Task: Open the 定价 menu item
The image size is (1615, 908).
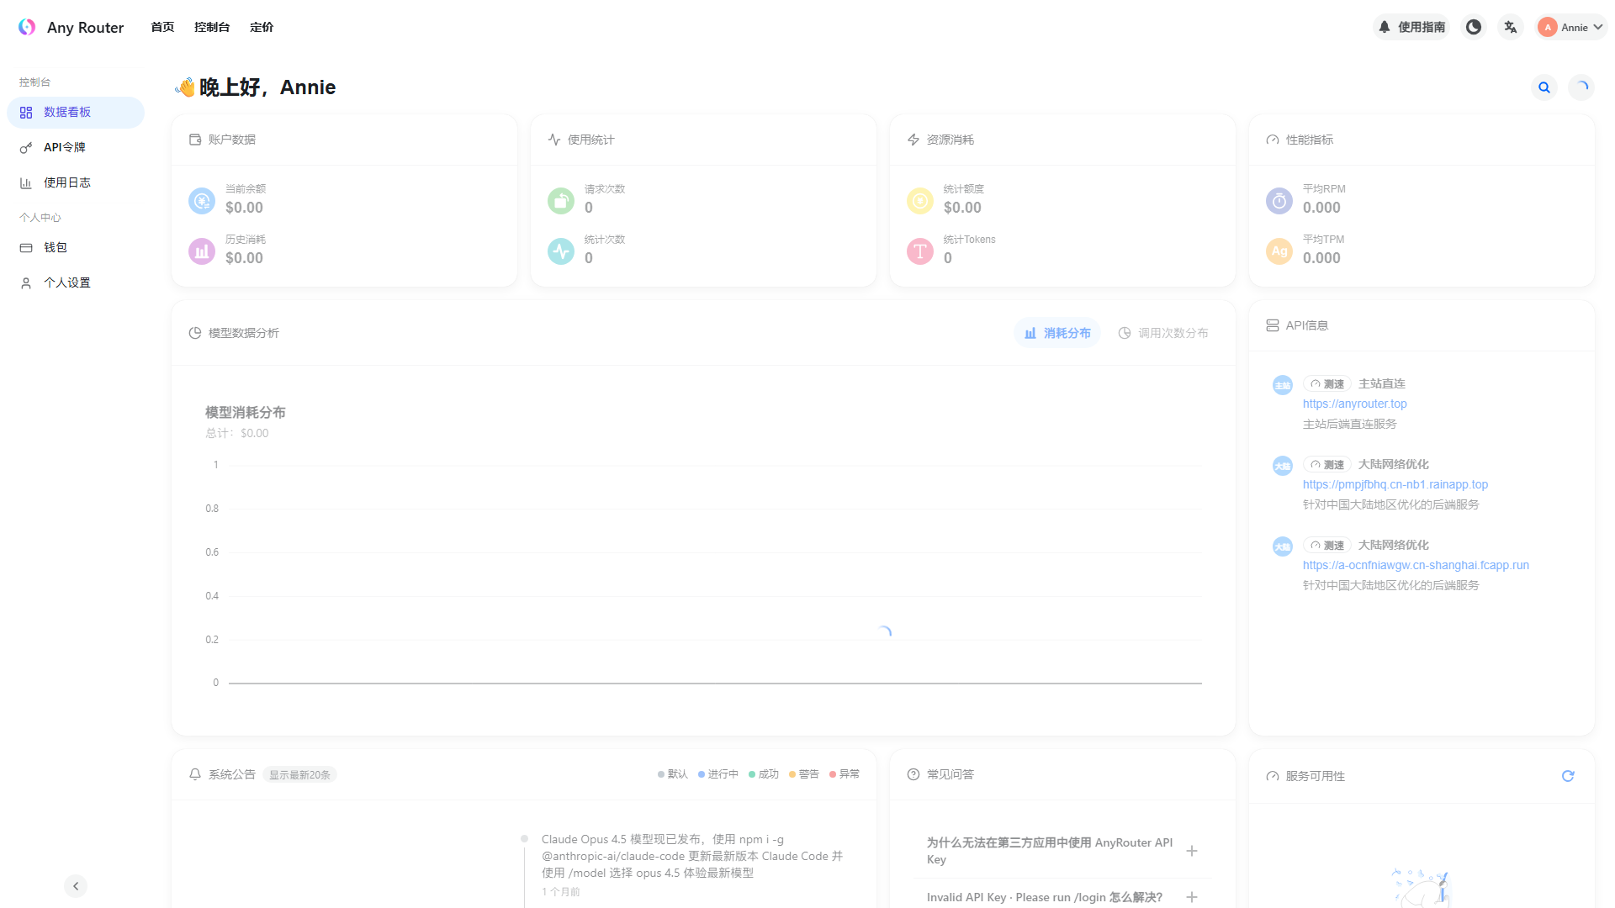Action: (262, 27)
